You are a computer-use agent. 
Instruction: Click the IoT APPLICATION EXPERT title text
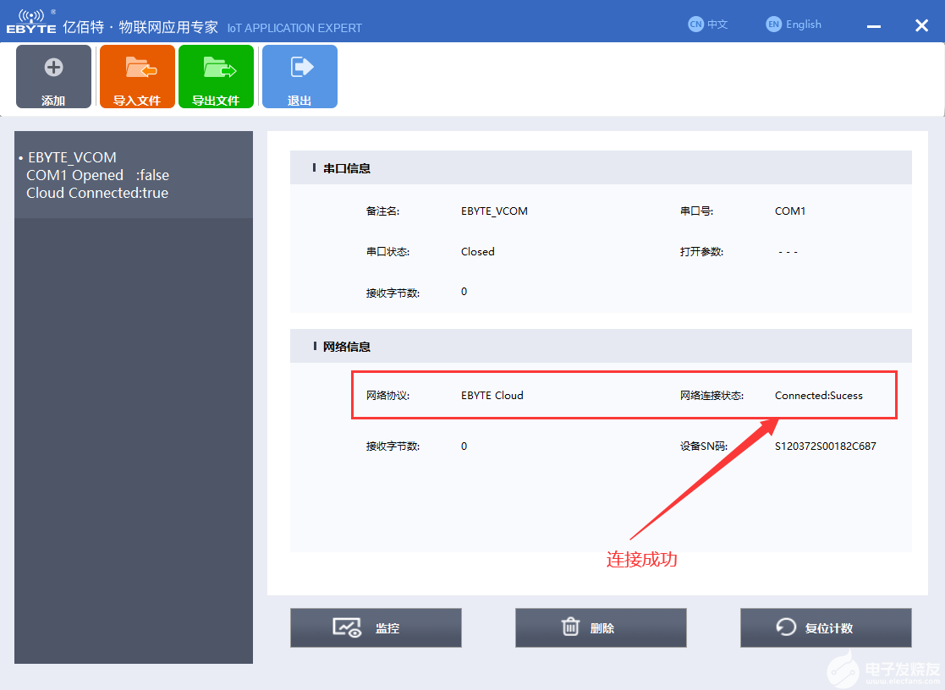click(x=294, y=28)
